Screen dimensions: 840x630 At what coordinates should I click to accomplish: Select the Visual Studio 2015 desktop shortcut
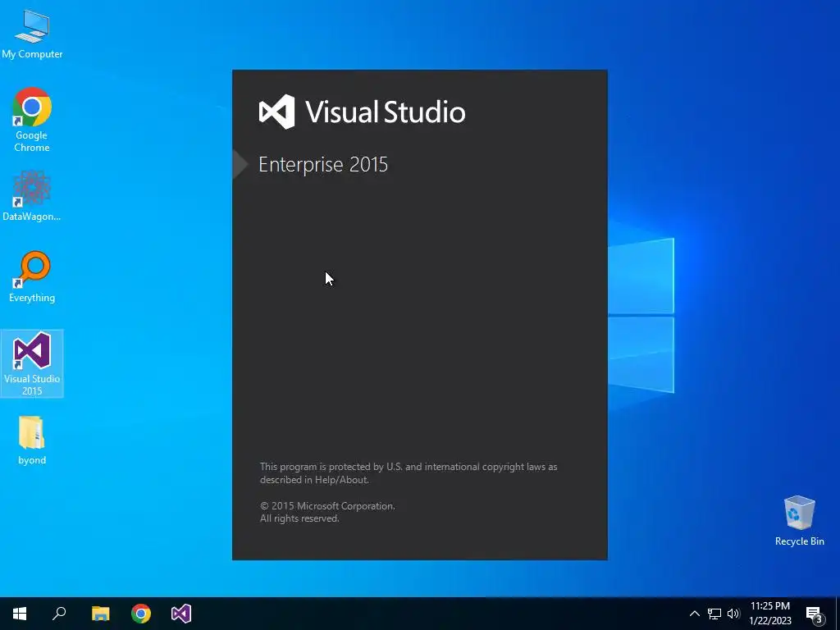(x=32, y=363)
